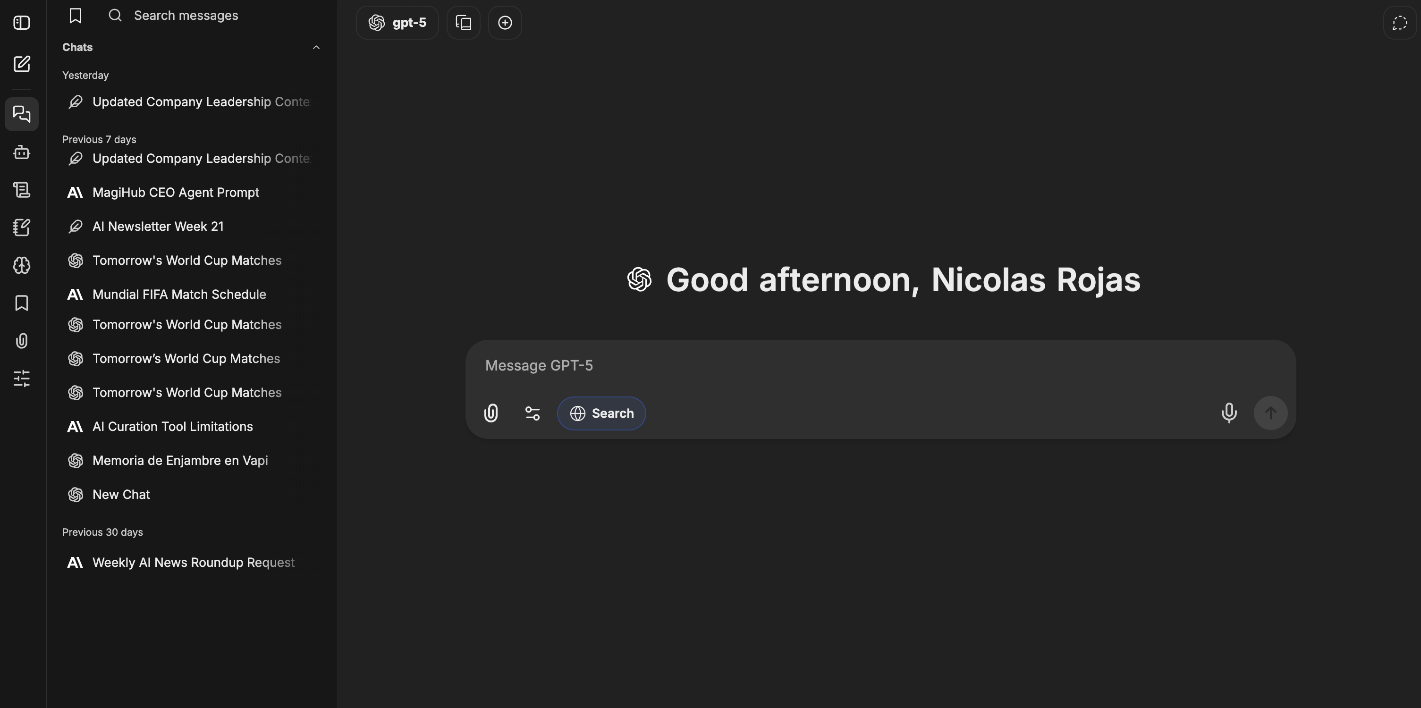This screenshot has height=708, width=1421.
Task: Click the plus circle add icon
Action: (505, 23)
